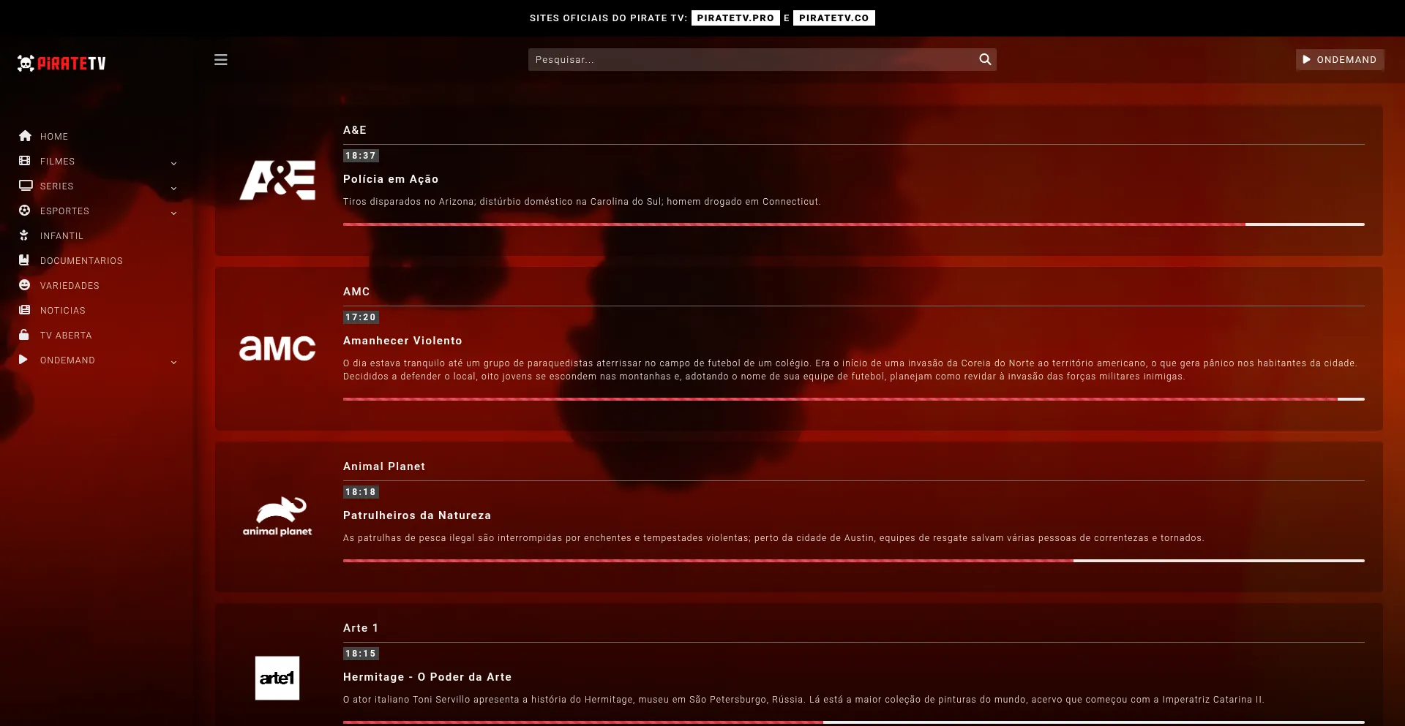1405x726 pixels.
Task: Open Variedades category in sidebar
Action: point(70,286)
